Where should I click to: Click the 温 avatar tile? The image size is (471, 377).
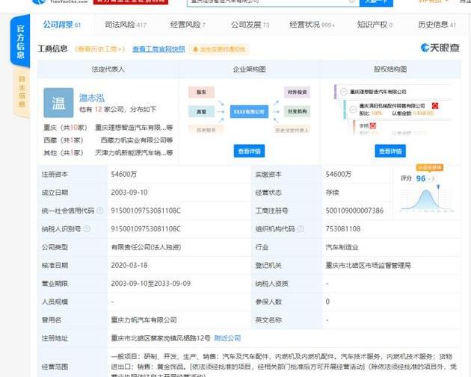[58, 102]
